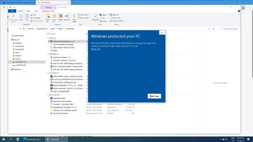Click Paste shortcut in ribbon
Image resolution: width=253 pixels, height=142 pixels.
click(37, 21)
